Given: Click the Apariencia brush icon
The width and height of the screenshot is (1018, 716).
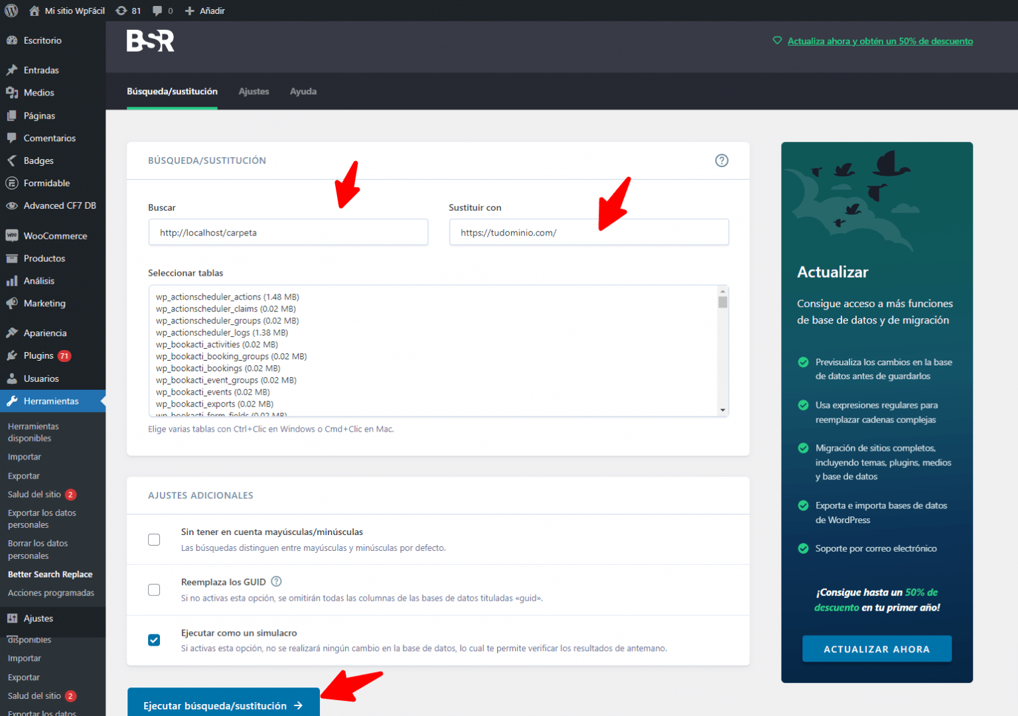Looking at the screenshot, I should pyautogui.click(x=12, y=333).
